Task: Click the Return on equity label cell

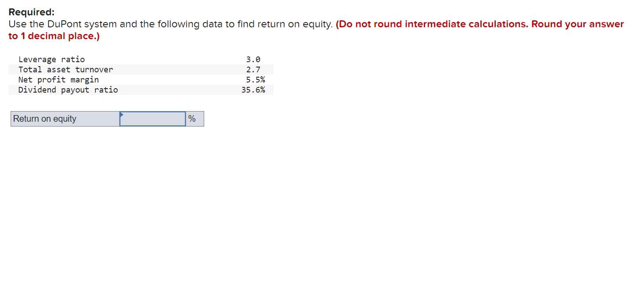Action: [x=44, y=119]
